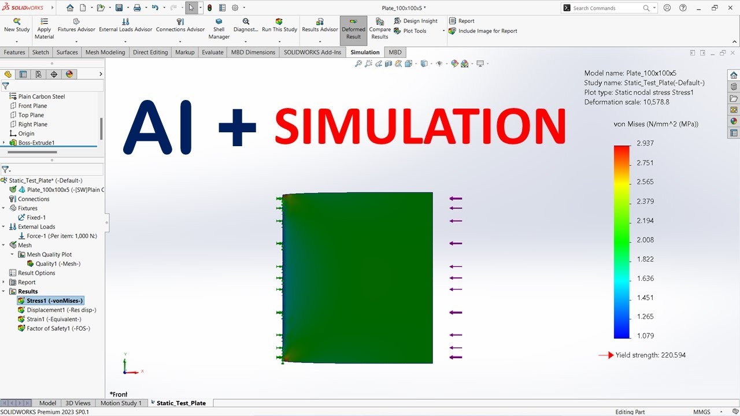Open PropertyManager tab icon
Image resolution: width=740 pixels, height=416 pixels.
pyautogui.click(x=23, y=74)
